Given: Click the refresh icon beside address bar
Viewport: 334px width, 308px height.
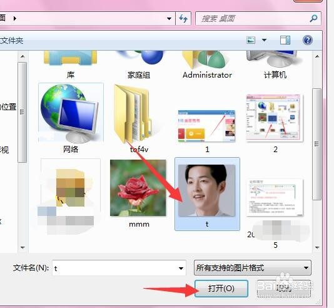Looking at the screenshot, I should coord(183,19).
